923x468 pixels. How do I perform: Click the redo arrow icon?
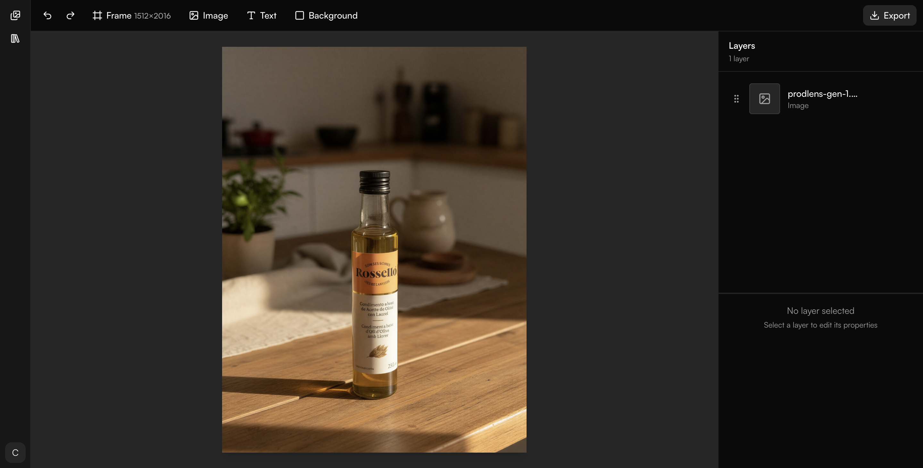pyautogui.click(x=70, y=15)
